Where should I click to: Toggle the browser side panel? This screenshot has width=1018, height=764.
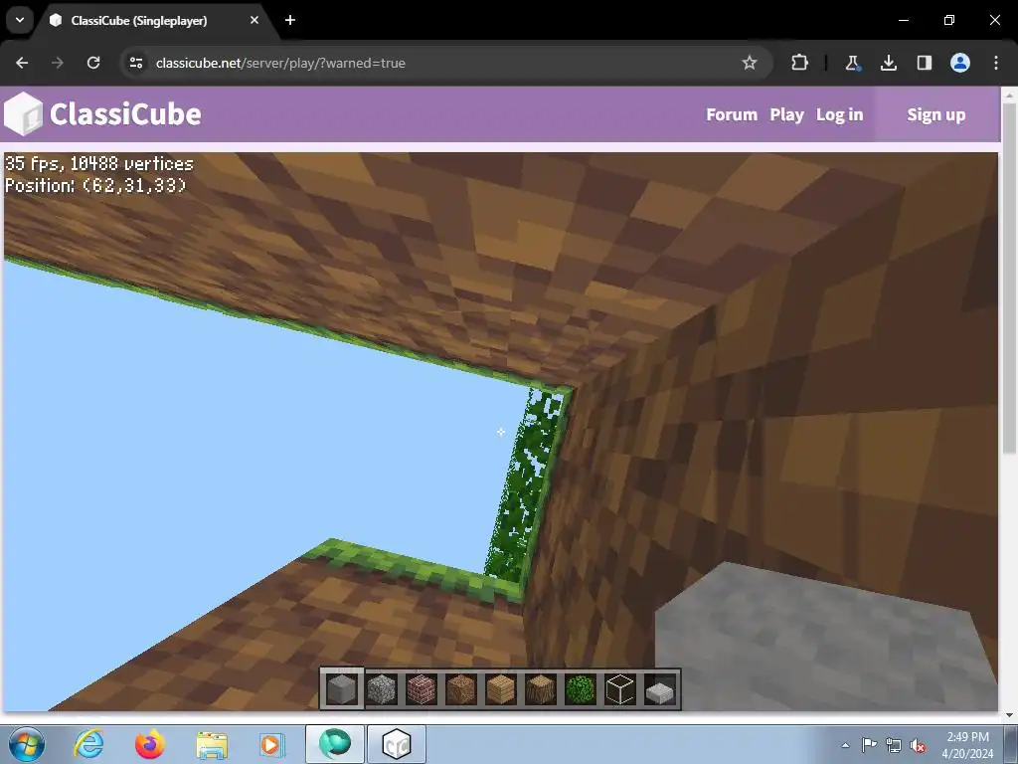click(924, 63)
